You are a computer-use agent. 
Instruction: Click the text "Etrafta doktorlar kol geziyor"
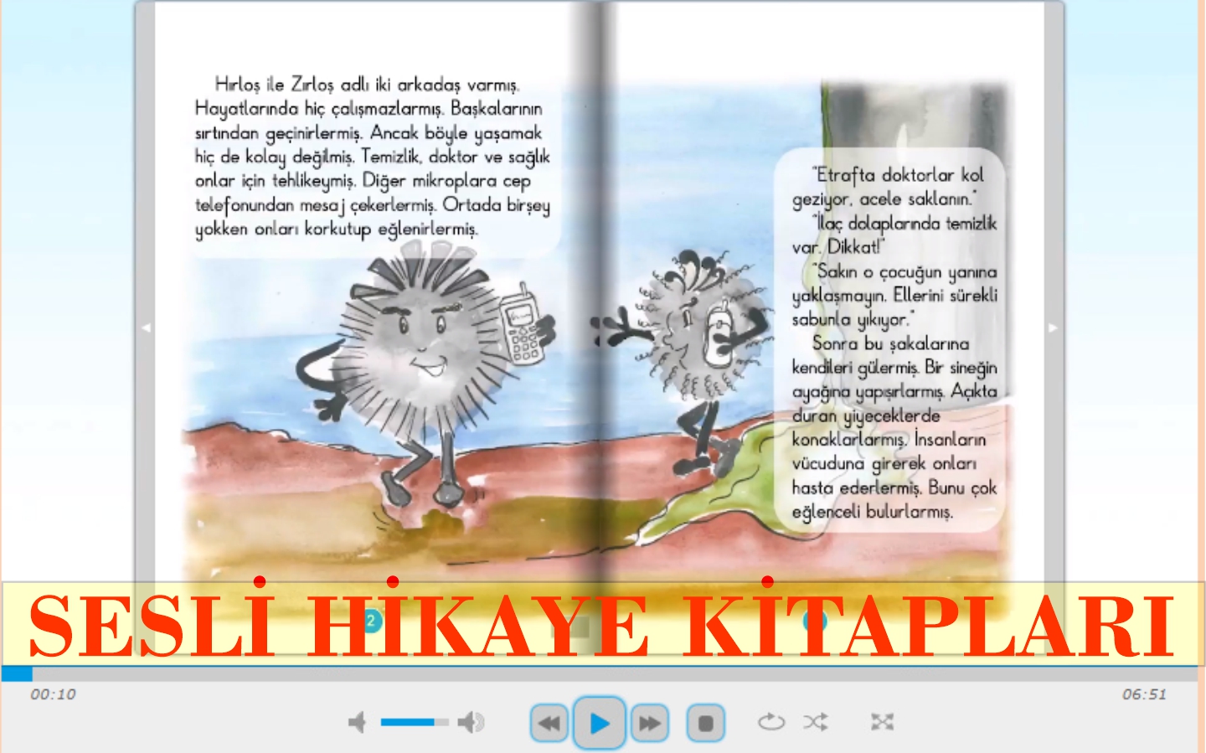(x=888, y=187)
